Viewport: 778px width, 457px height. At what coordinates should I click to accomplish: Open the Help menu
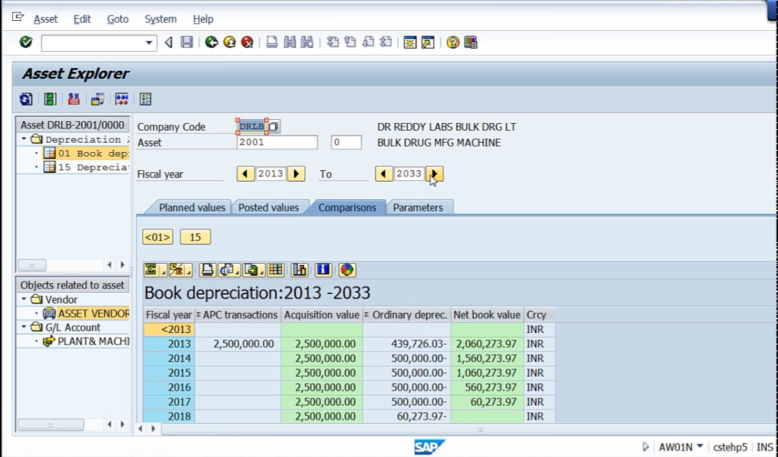coord(203,19)
